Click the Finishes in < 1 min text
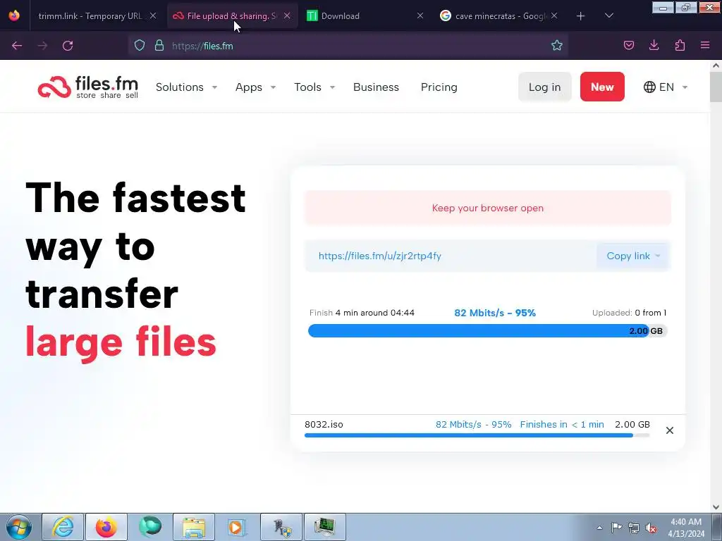The width and height of the screenshot is (722, 541). pos(562,424)
